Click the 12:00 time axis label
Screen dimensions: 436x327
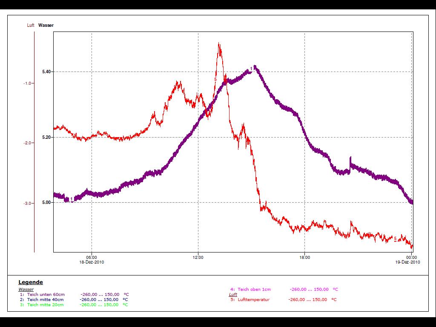click(198, 257)
